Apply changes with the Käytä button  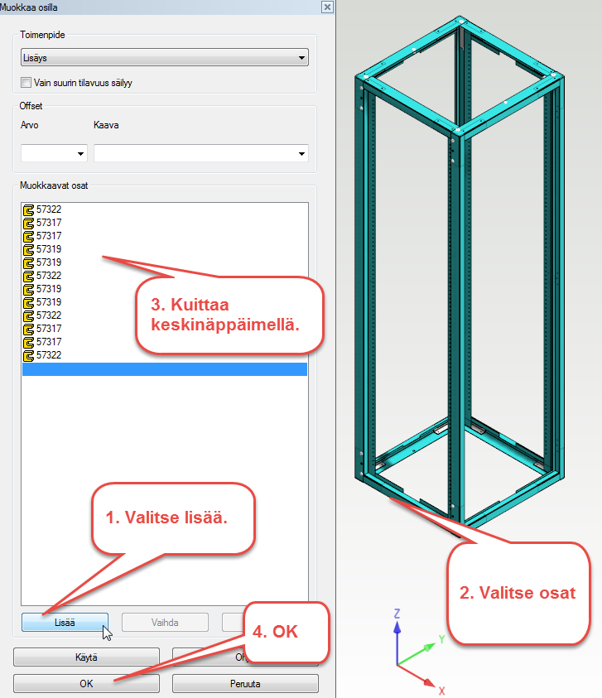coord(86,657)
